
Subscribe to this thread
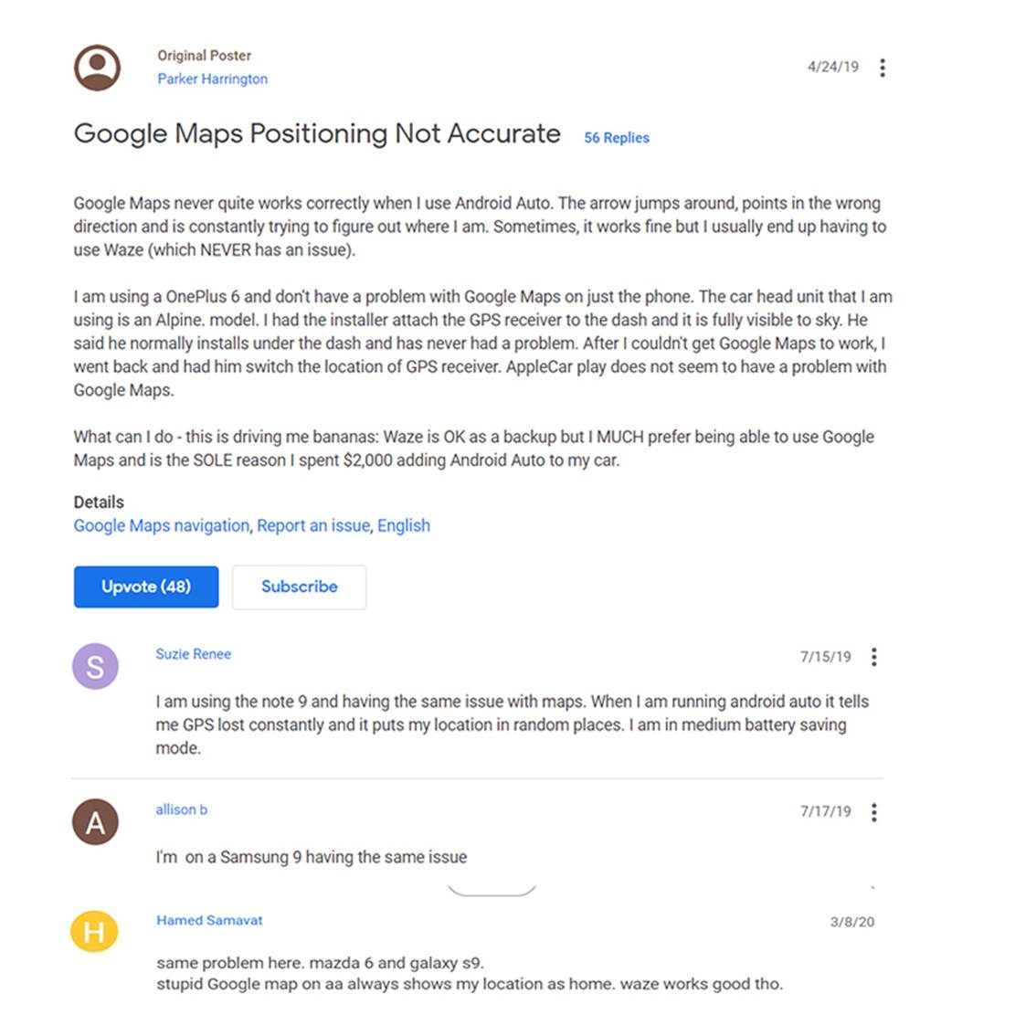point(299,587)
